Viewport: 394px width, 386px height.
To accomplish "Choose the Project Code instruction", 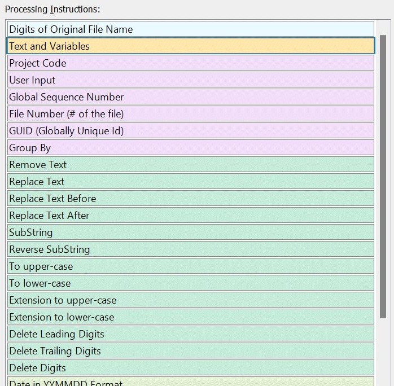I will (191, 63).
